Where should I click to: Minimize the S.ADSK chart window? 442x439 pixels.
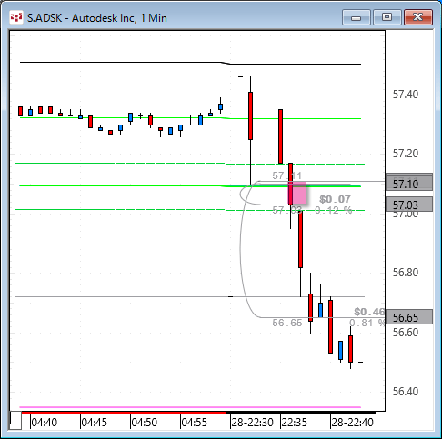point(356,17)
